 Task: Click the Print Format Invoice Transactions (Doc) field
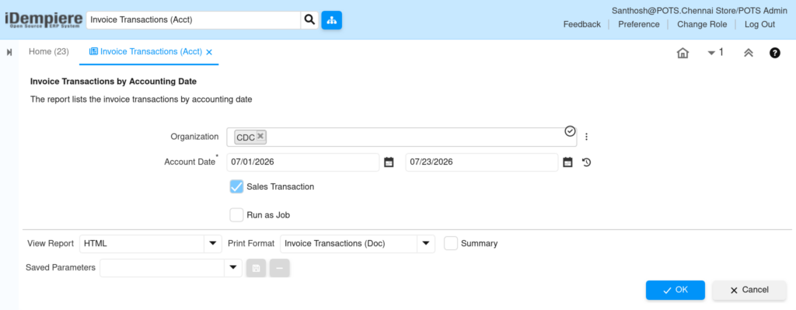tap(349, 243)
